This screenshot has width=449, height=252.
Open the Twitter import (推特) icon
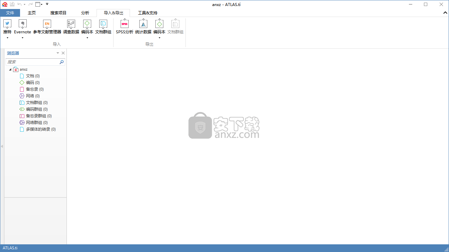tap(7, 24)
